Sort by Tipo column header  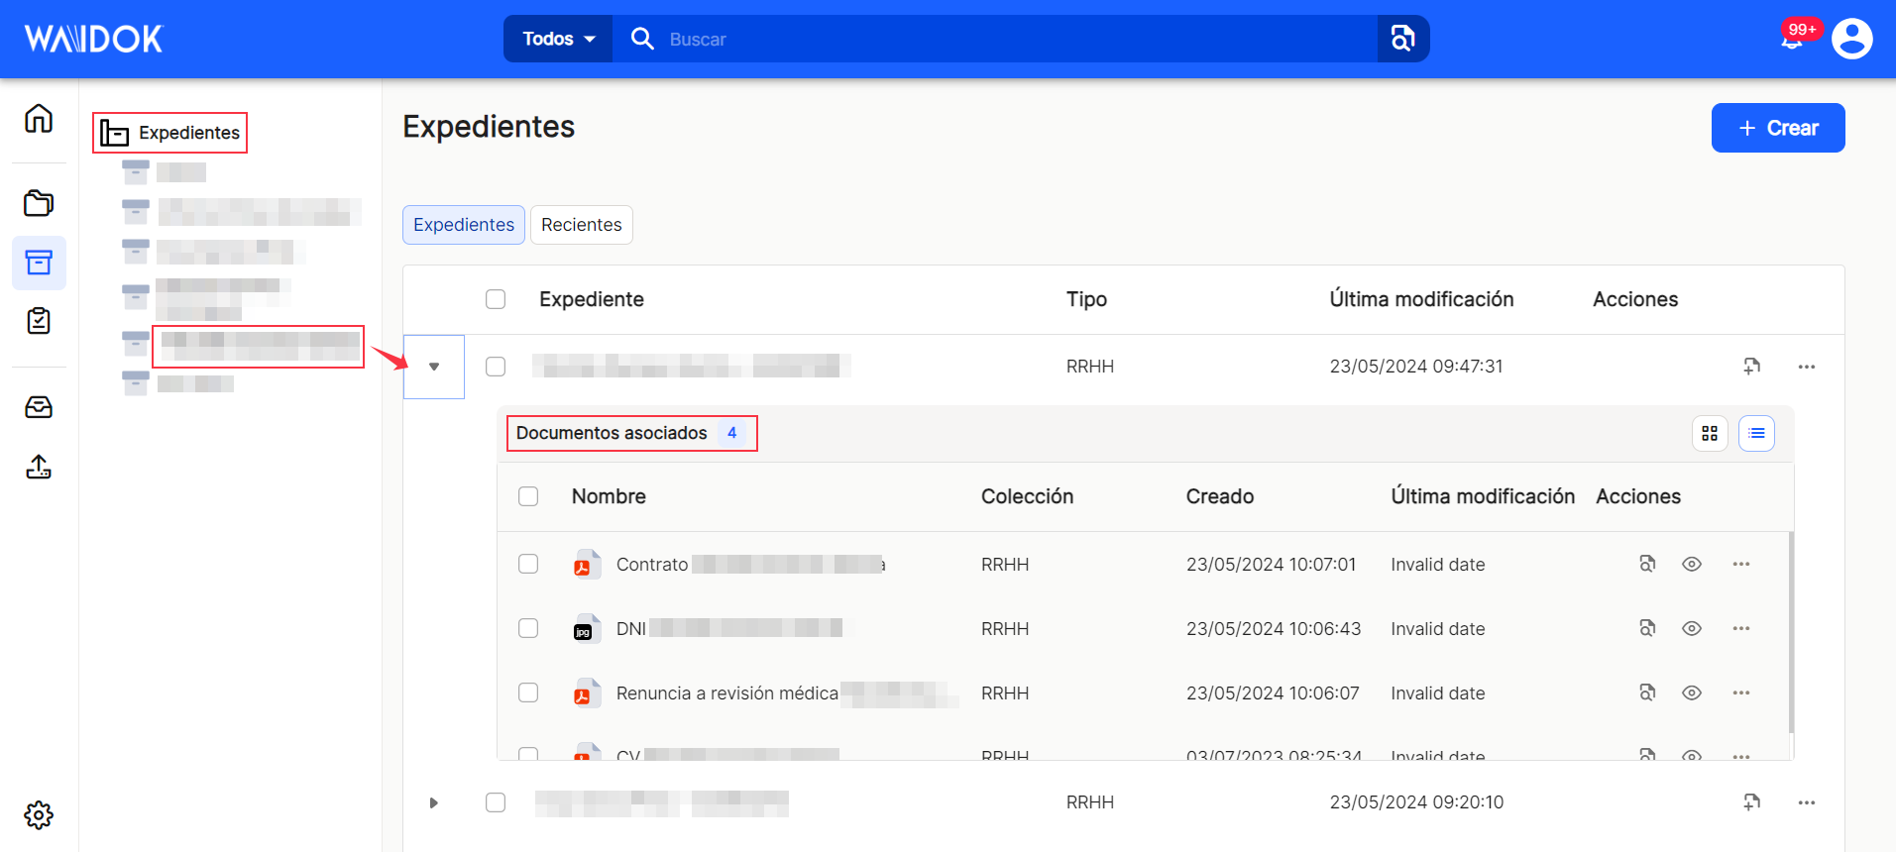[1086, 299]
